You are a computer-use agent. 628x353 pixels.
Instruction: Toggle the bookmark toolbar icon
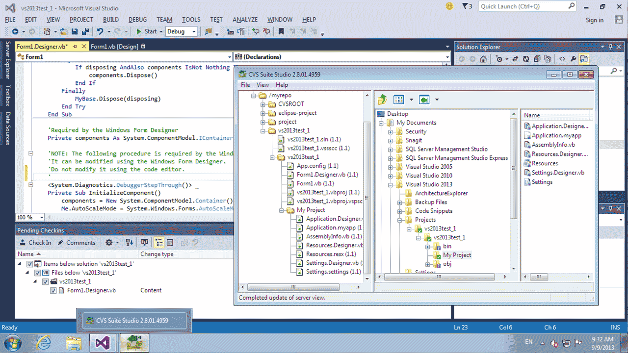(x=281, y=31)
